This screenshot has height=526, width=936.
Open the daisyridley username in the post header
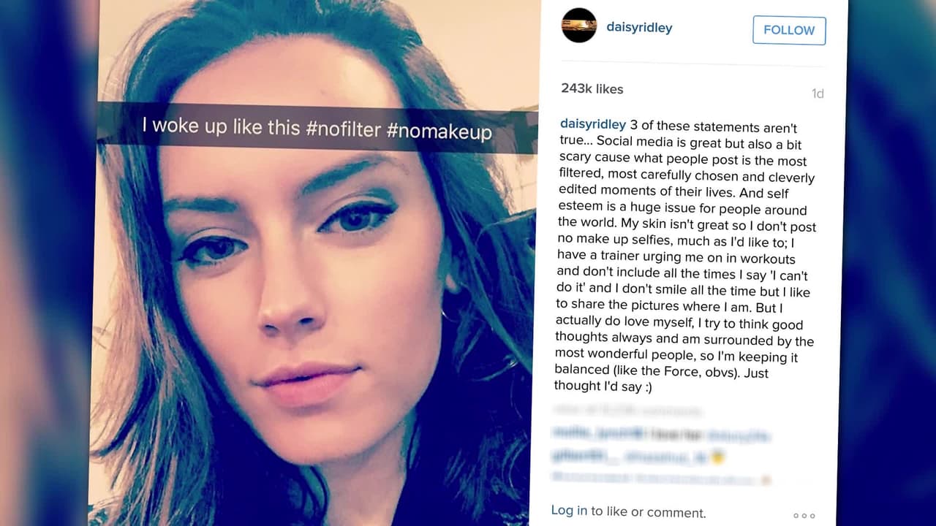639,28
